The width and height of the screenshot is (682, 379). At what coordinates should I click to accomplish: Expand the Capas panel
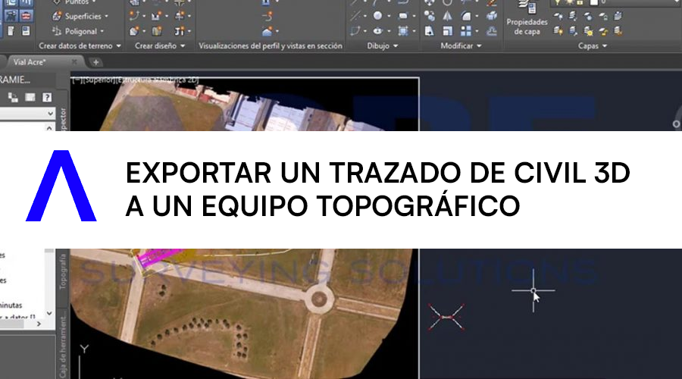pos(593,45)
